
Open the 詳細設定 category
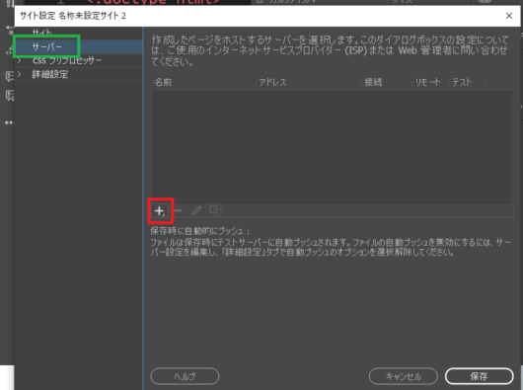(x=50, y=74)
